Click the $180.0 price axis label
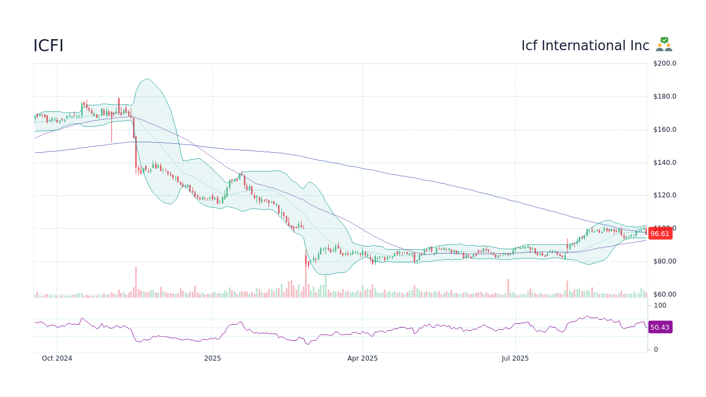Viewport: 706px width, 397px height. (x=665, y=96)
